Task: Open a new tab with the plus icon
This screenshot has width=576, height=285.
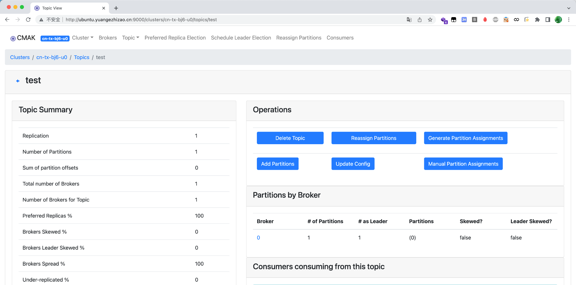Action: (x=116, y=8)
